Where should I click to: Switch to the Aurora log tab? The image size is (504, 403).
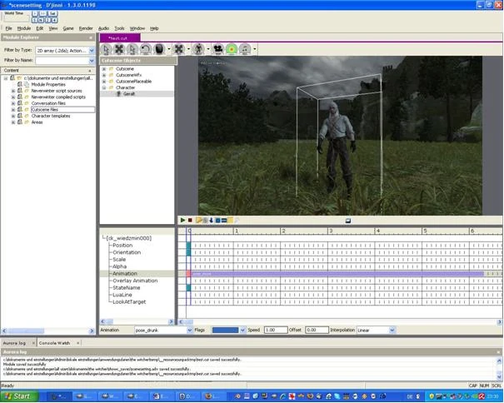pyautogui.click(x=14, y=343)
